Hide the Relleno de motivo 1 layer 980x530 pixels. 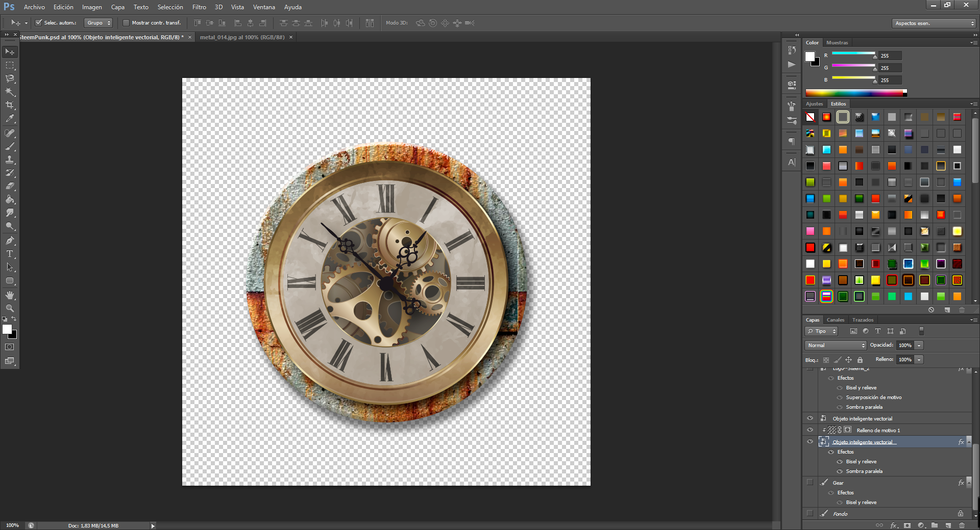[x=810, y=430]
